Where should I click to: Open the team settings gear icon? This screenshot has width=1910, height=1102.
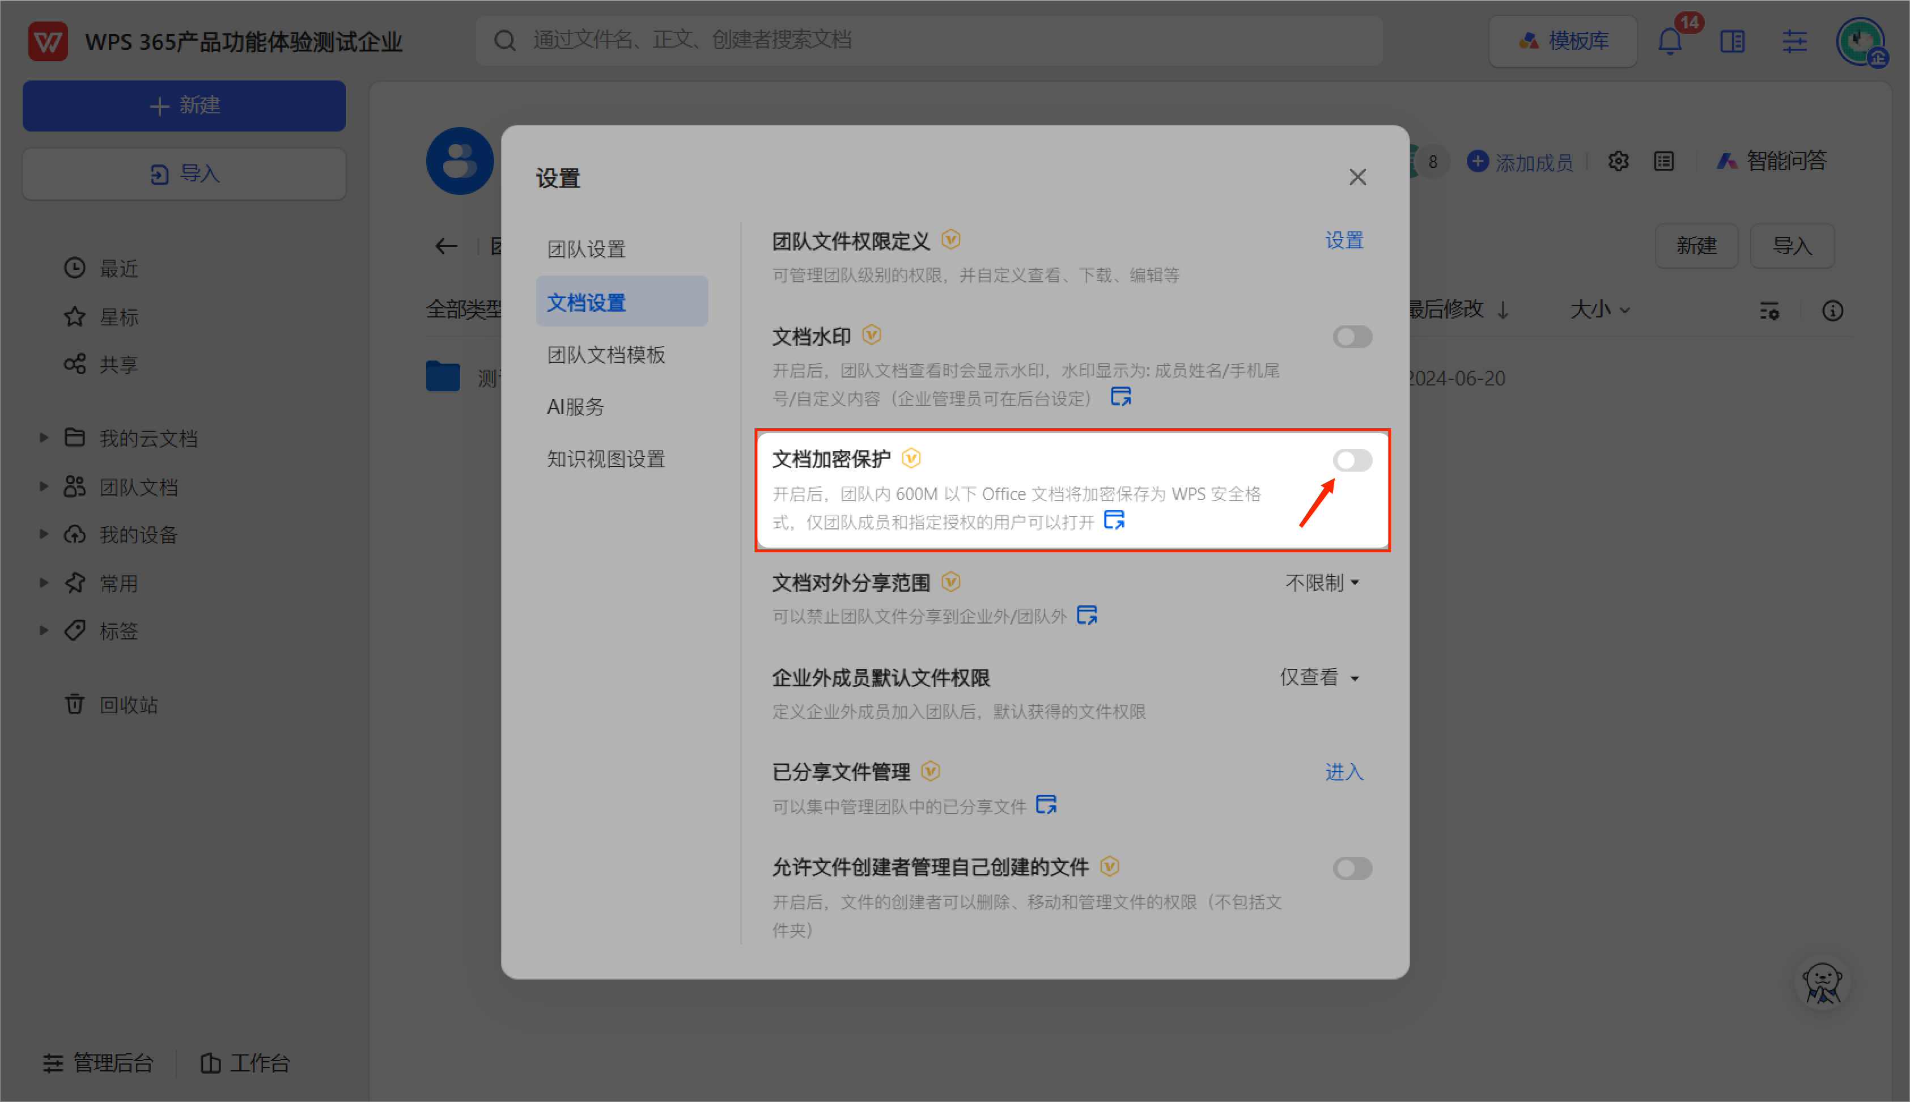coord(1618,161)
